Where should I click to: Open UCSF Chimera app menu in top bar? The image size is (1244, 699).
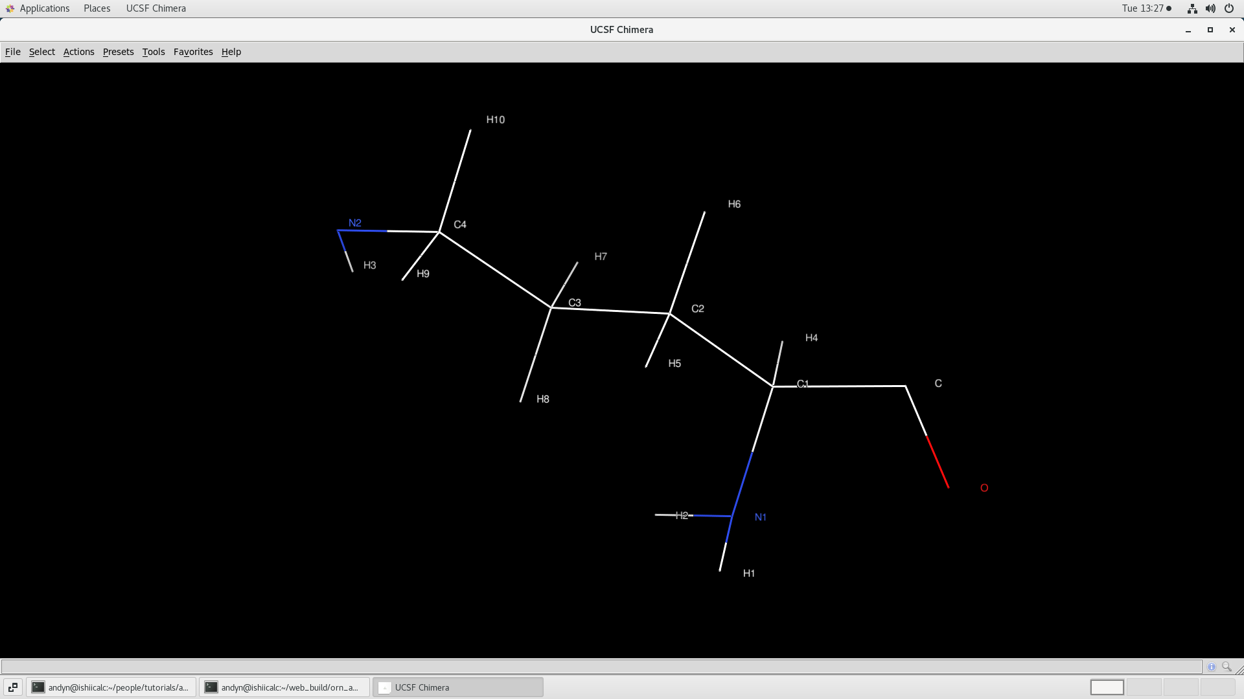tap(156, 8)
